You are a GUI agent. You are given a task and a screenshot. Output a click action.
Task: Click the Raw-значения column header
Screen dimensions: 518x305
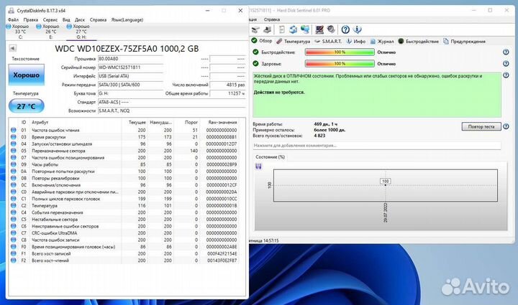coord(222,122)
